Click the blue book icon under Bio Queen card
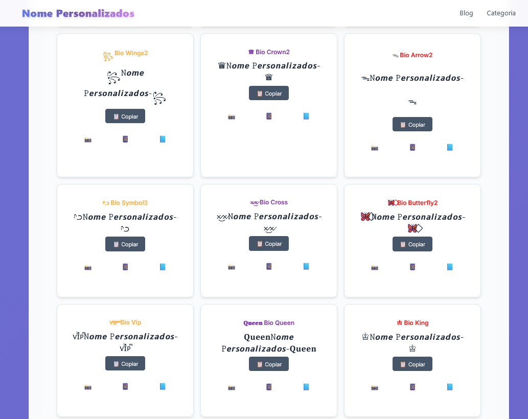Image resolution: width=528 pixels, height=419 pixels. [306, 387]
